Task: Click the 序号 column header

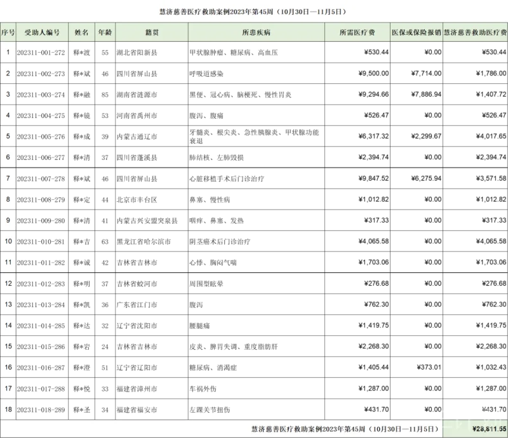Action: click(x=8, y=32)
